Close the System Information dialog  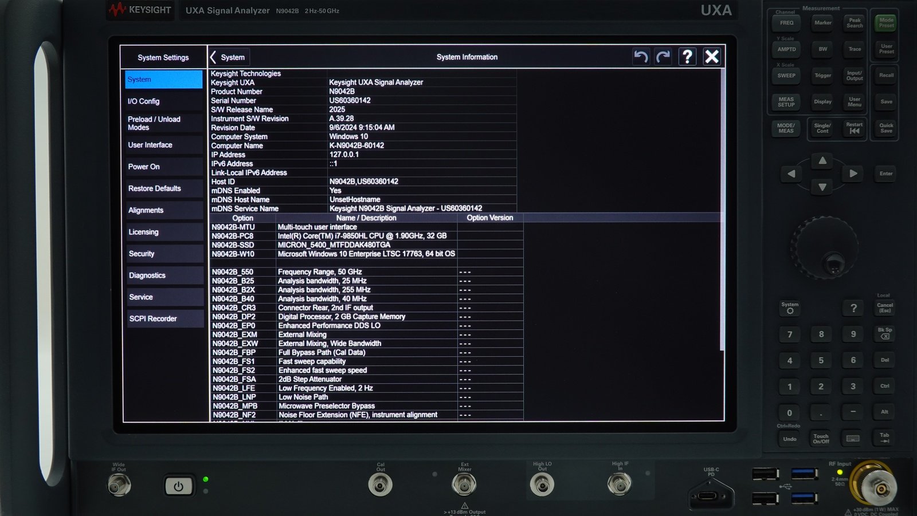(x=712, y=57)
